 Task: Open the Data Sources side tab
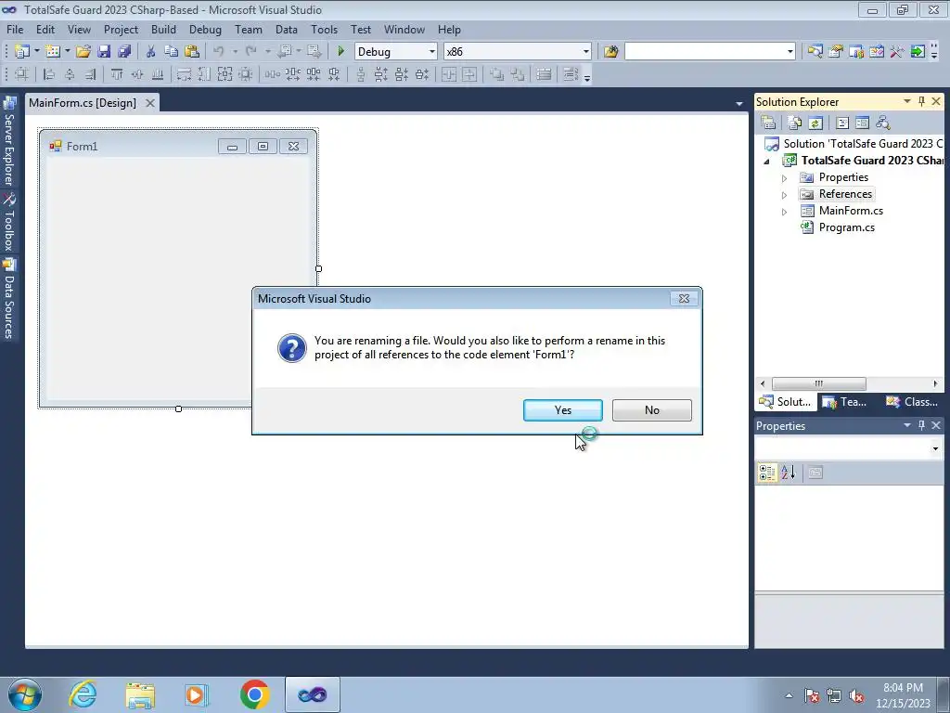[9, 299]
